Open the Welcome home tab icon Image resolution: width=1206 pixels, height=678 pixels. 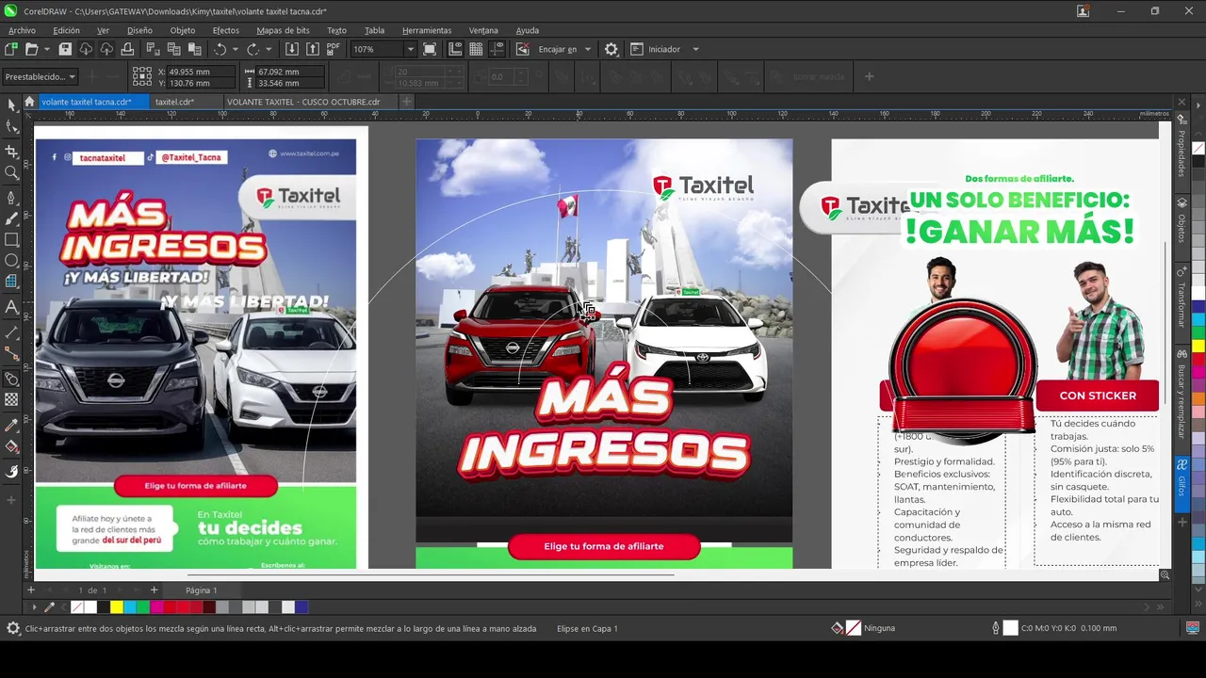tap(29, 102)
